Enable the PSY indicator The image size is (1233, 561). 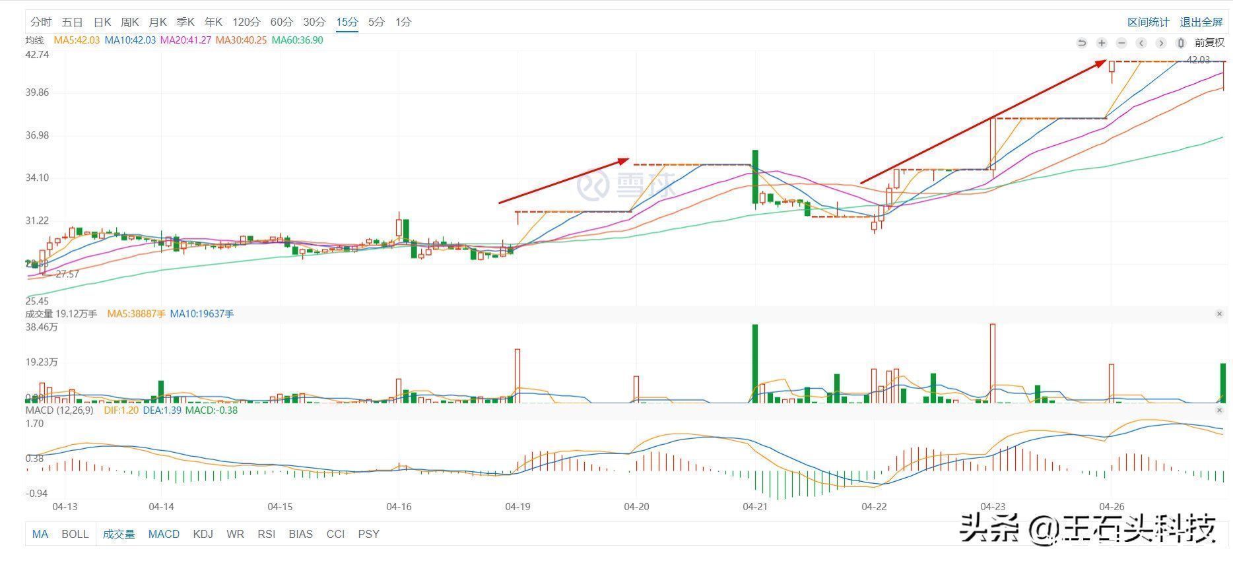(368, 534)
